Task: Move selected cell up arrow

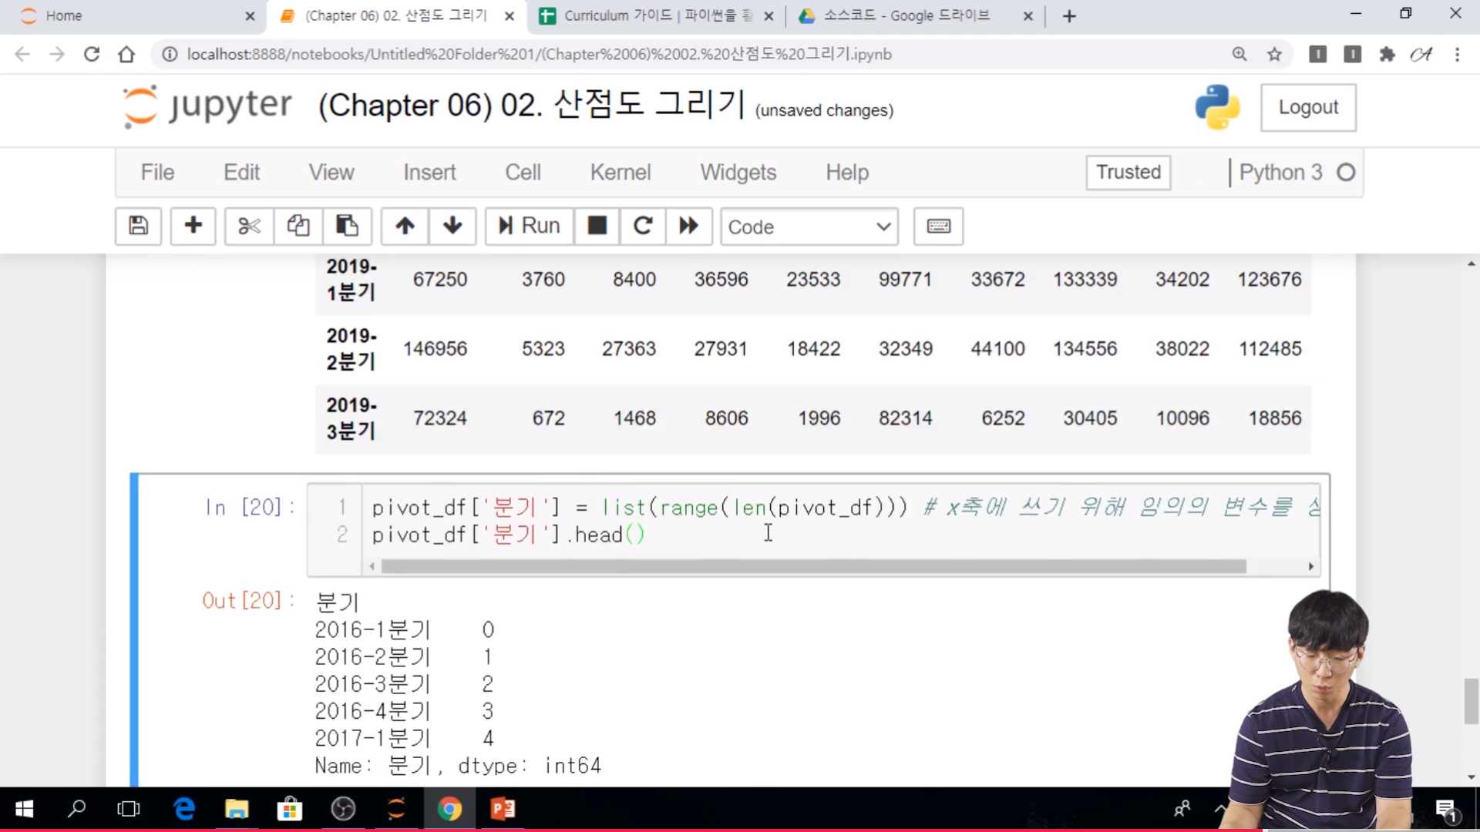Action: 405,226
